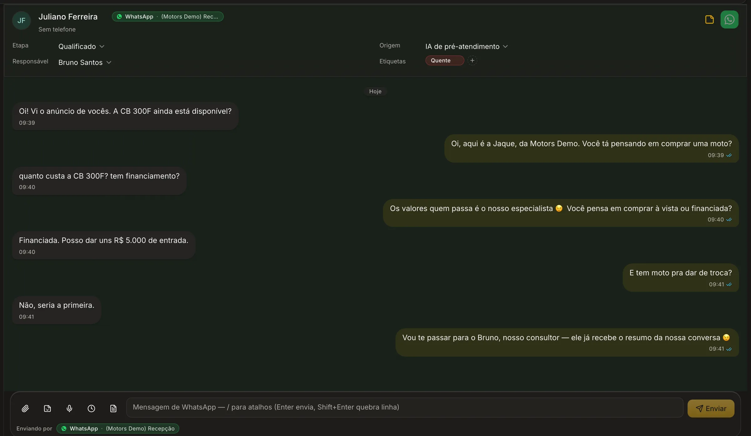Add a new tag with the plus icon

click(x=472, y=60)
